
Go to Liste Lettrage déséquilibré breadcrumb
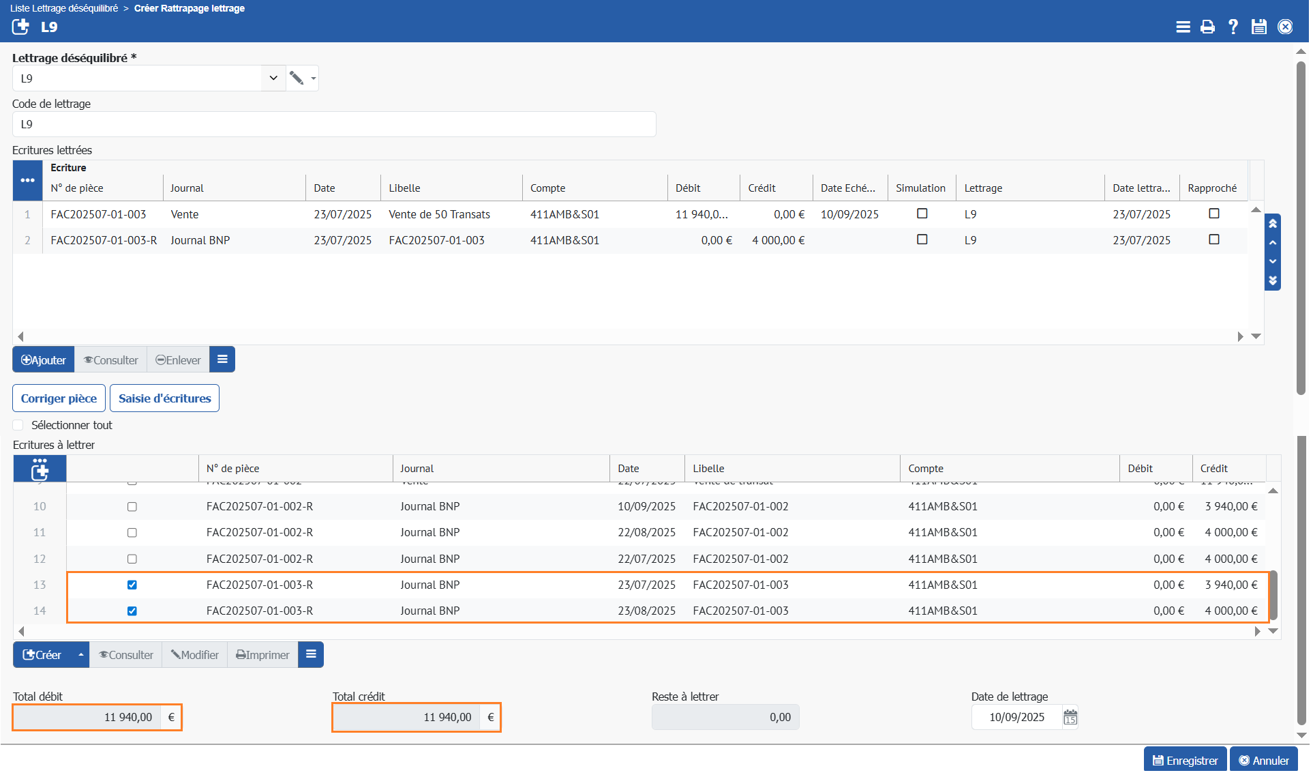tap(64, 8)
